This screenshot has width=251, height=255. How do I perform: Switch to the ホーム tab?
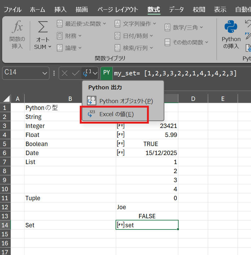tap(38, 10)
